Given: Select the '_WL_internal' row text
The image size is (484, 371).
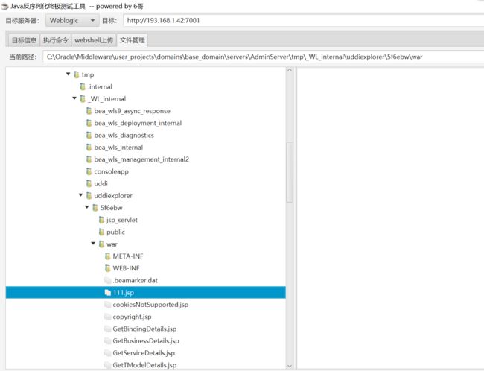Looking at the screenshot, I should (106, 99).
